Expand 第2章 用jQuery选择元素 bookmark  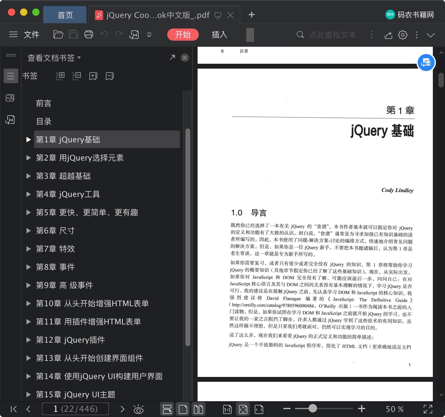(29, 158)
